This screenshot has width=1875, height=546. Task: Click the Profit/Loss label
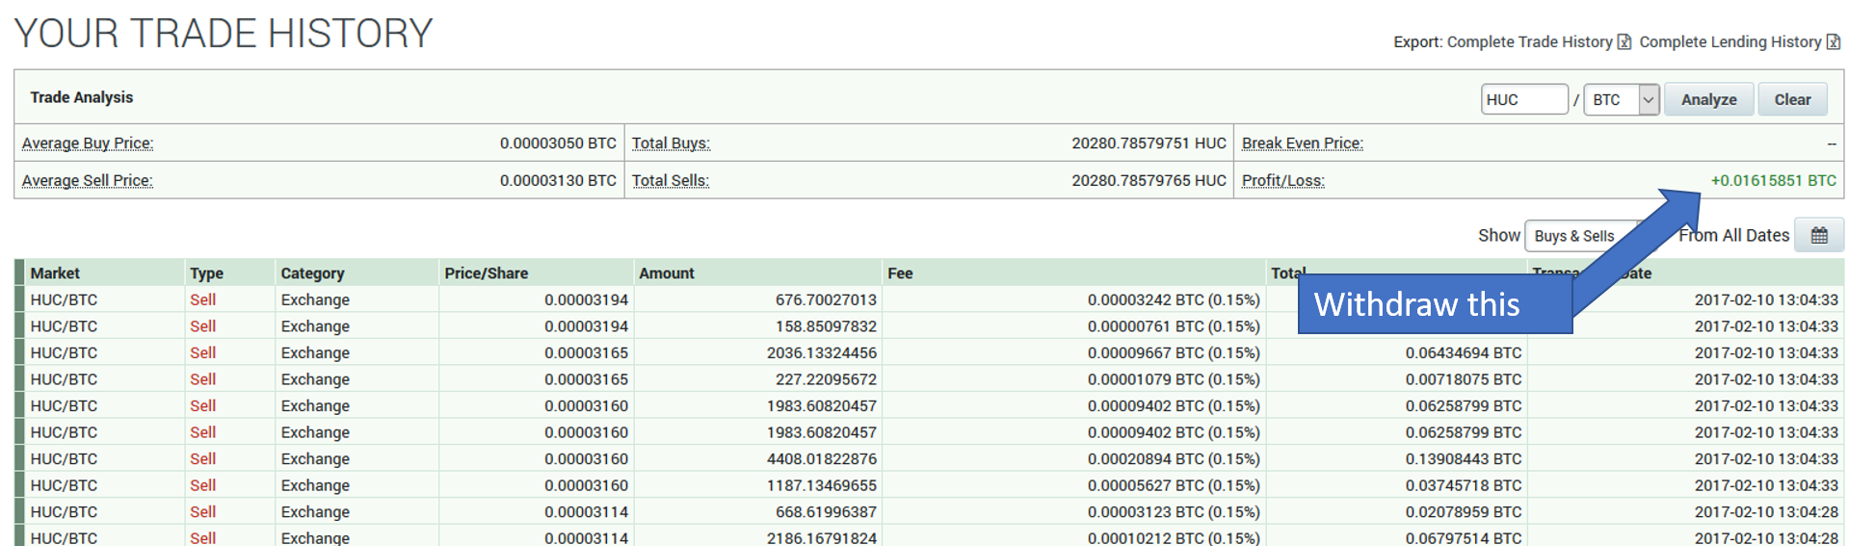click(x=1283, y=180)
